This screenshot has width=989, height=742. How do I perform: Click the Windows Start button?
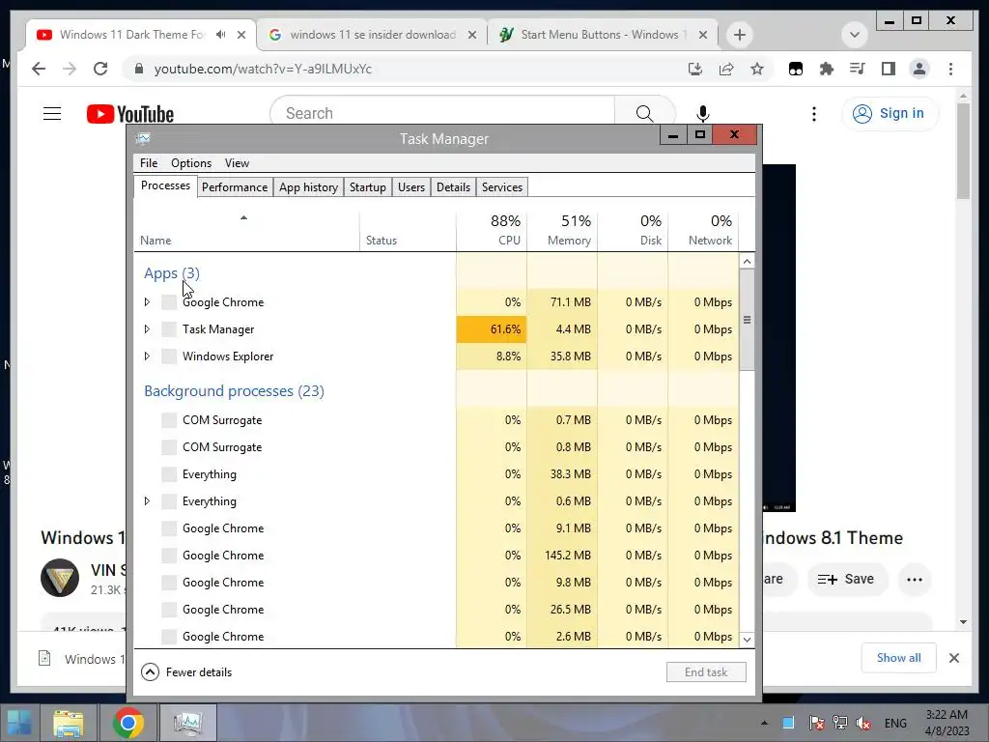click(19, 723)
